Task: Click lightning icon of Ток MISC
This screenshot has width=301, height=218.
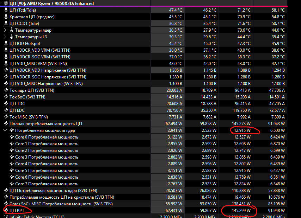Action: click(6, 117)
